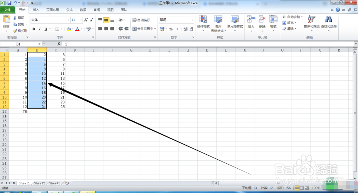Toggle middle vertical alignment button

tap(106, 20)
